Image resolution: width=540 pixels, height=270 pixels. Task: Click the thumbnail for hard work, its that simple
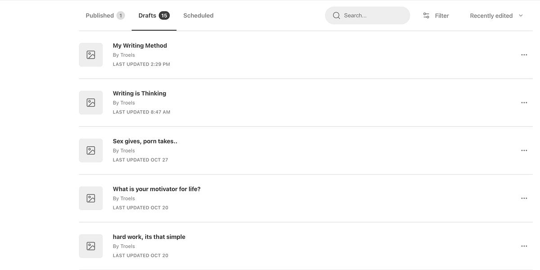coord(90,246)
